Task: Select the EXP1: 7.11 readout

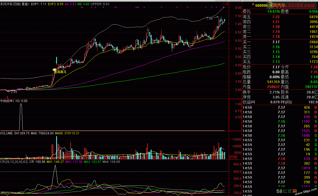Action: (39, 4)
